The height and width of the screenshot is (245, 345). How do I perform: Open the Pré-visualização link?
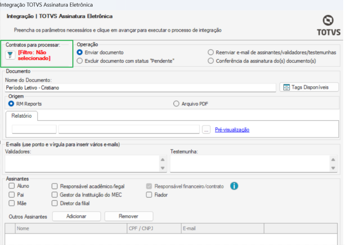[232, 130]
